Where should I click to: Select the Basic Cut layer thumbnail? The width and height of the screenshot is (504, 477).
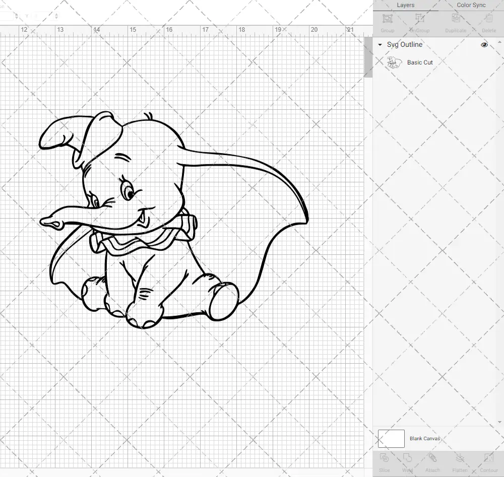point(395,62)
